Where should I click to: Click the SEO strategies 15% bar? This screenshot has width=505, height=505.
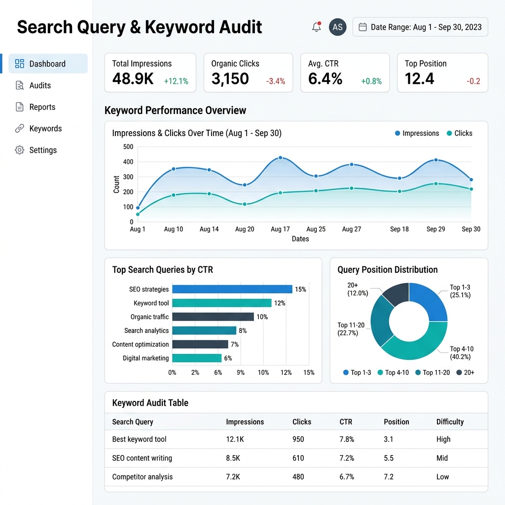(232, 289)
